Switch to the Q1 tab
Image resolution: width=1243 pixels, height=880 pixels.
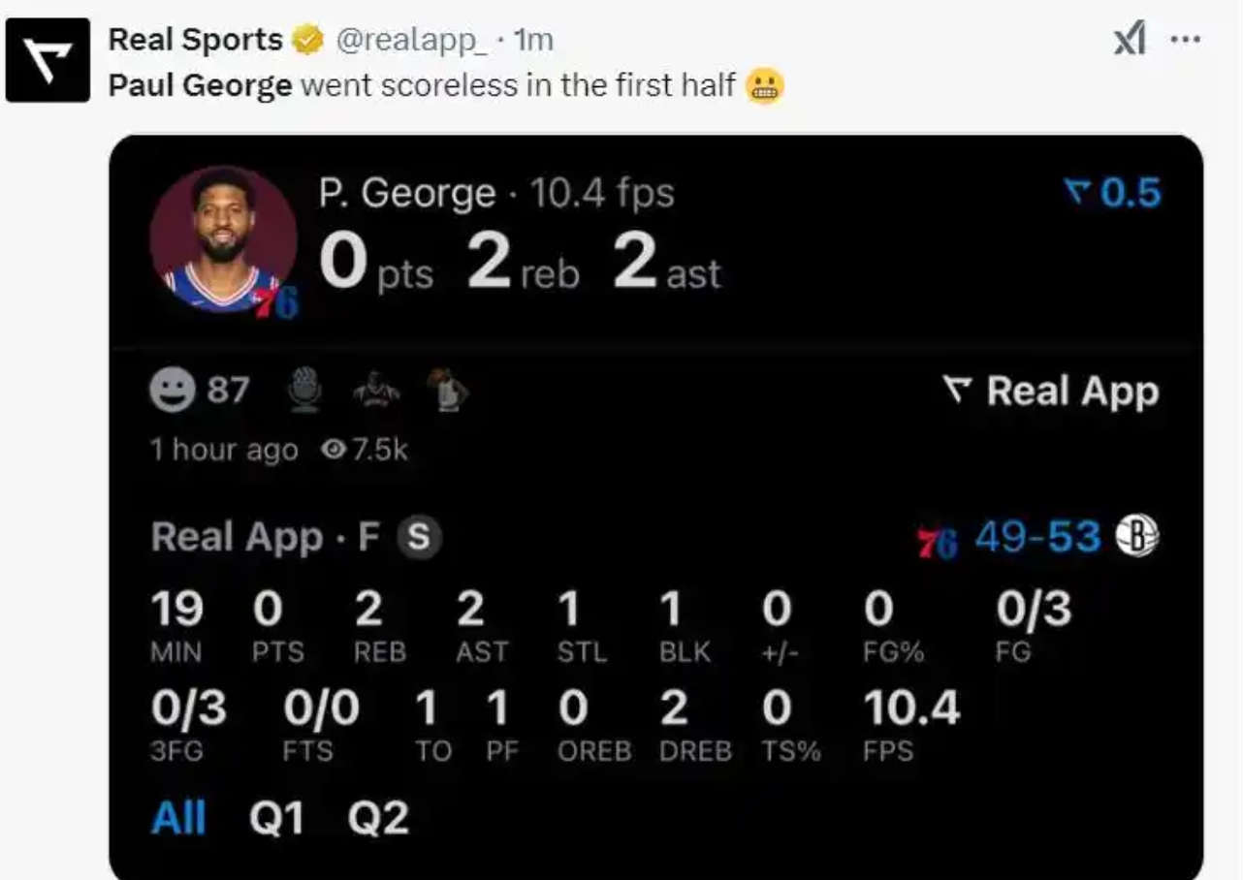point(276,819)
